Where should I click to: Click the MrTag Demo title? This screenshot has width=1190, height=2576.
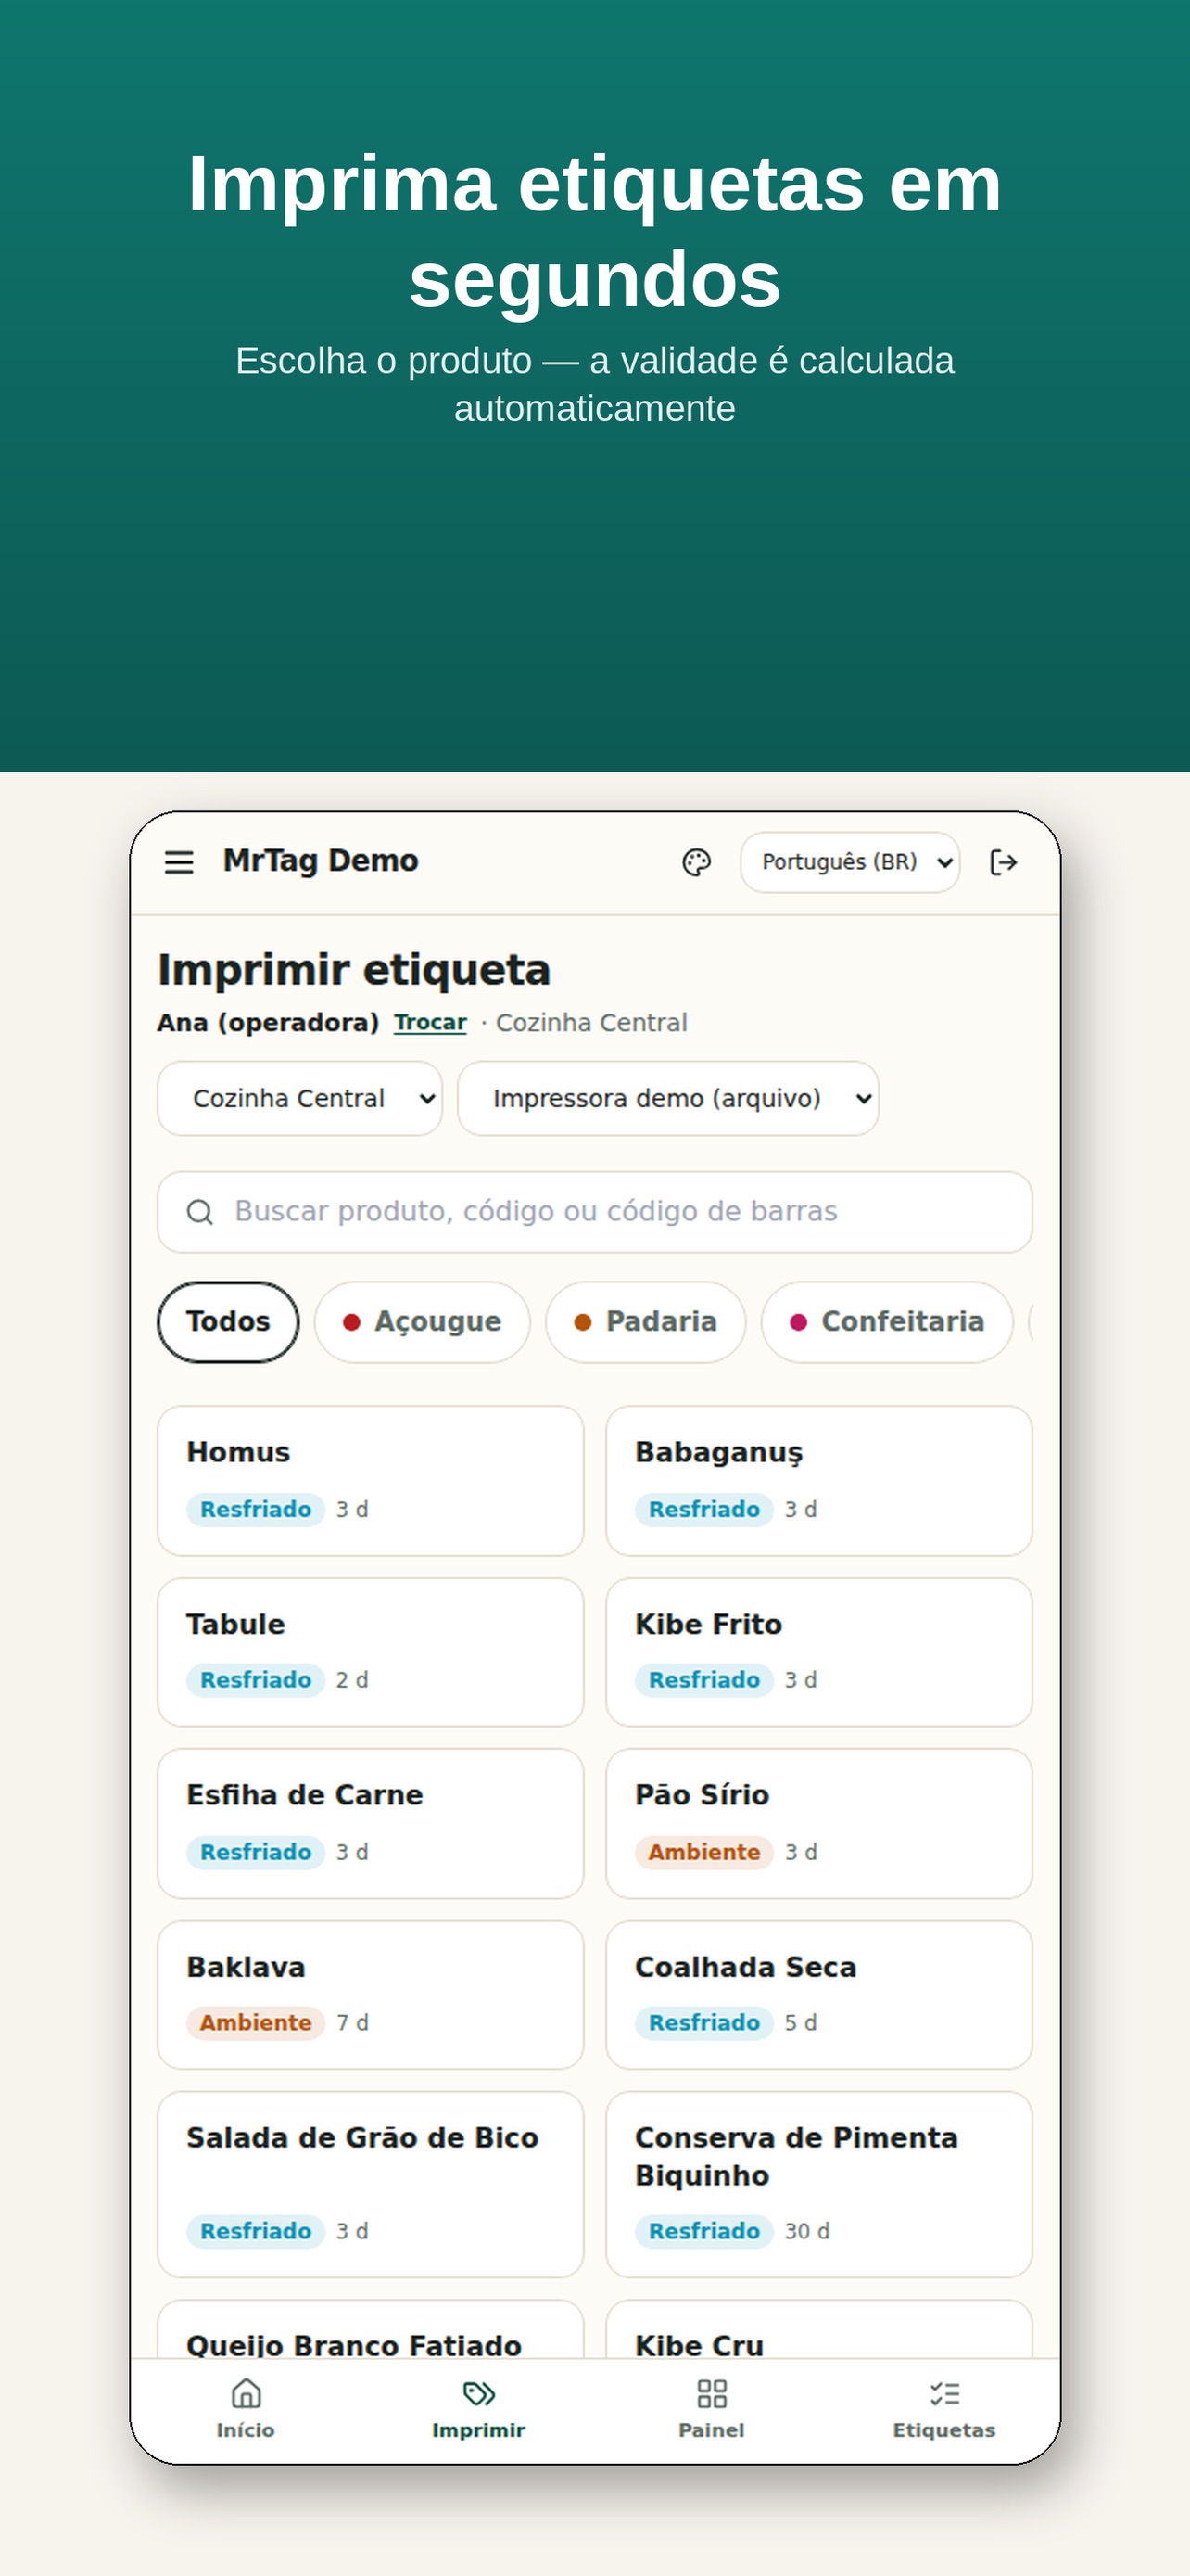pyautogui.click(x=321, y=861)
